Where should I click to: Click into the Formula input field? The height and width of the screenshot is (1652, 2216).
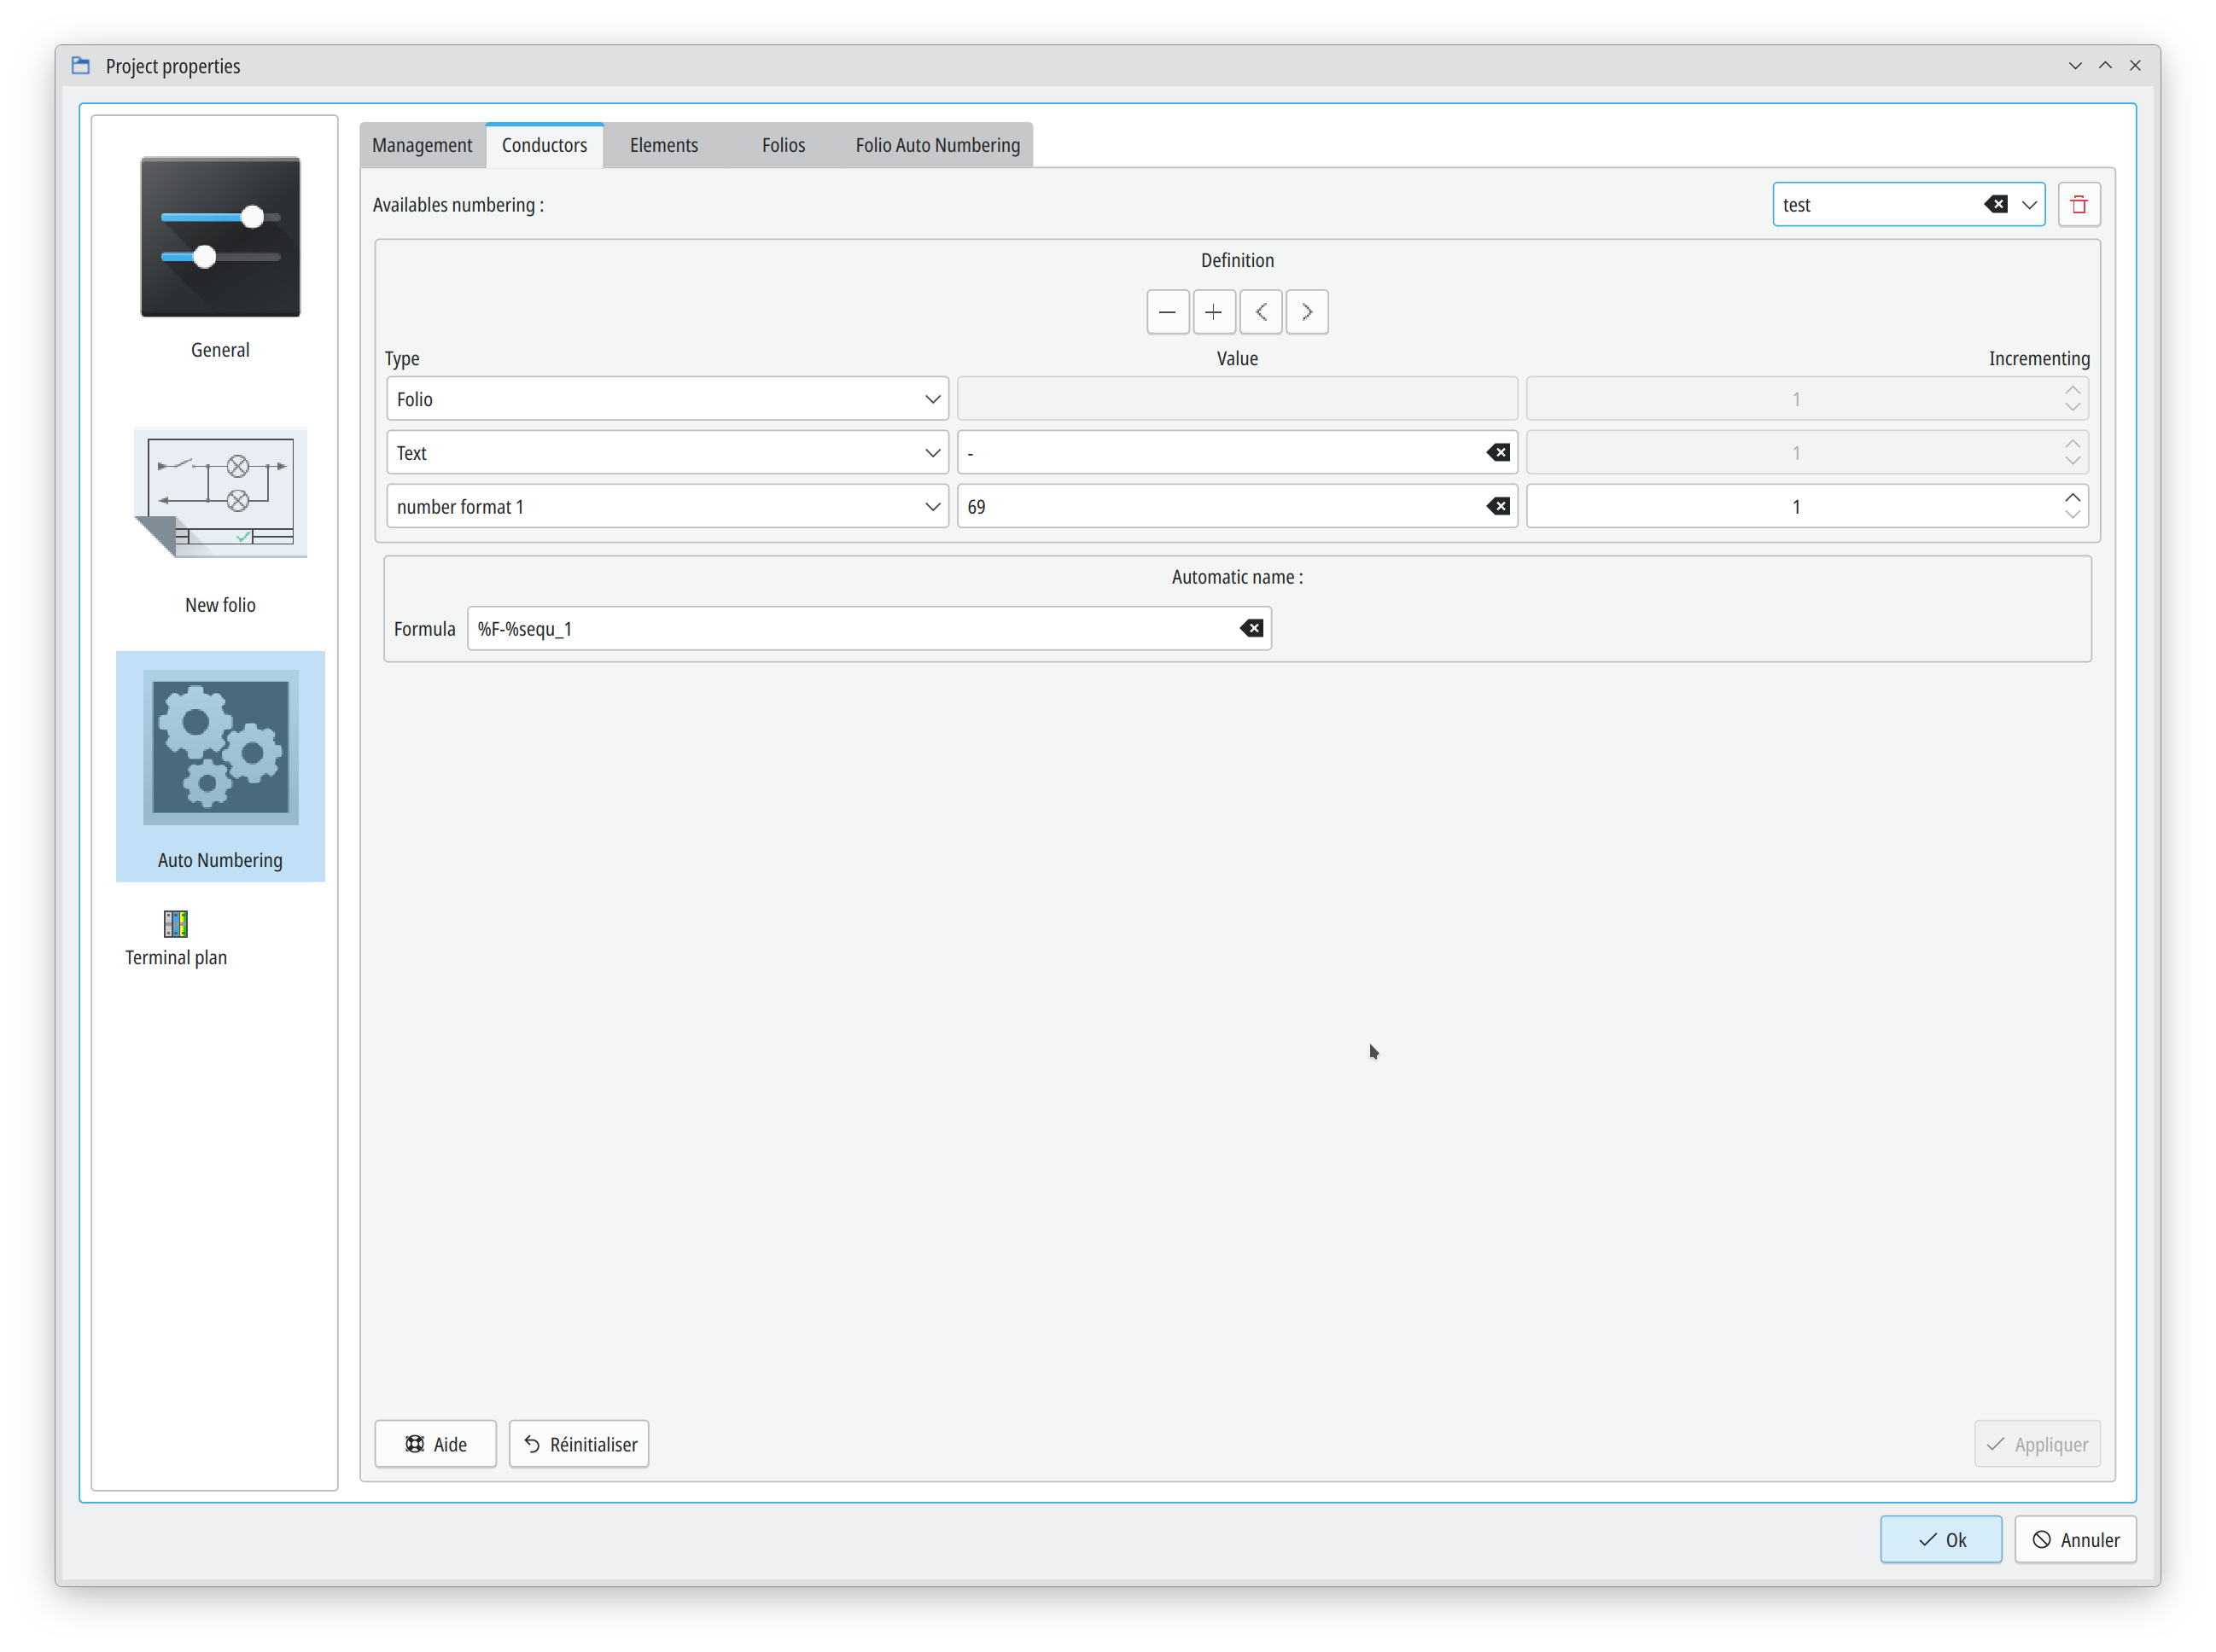point(868,629)
